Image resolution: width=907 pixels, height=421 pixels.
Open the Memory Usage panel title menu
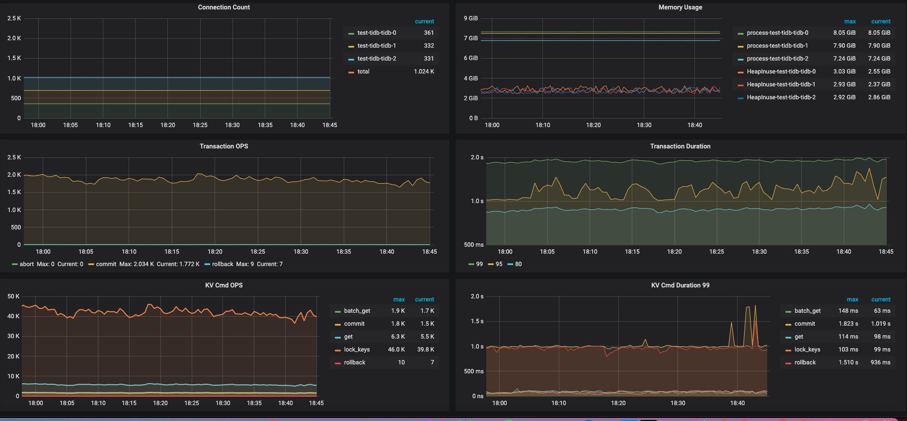pos(680,7)
